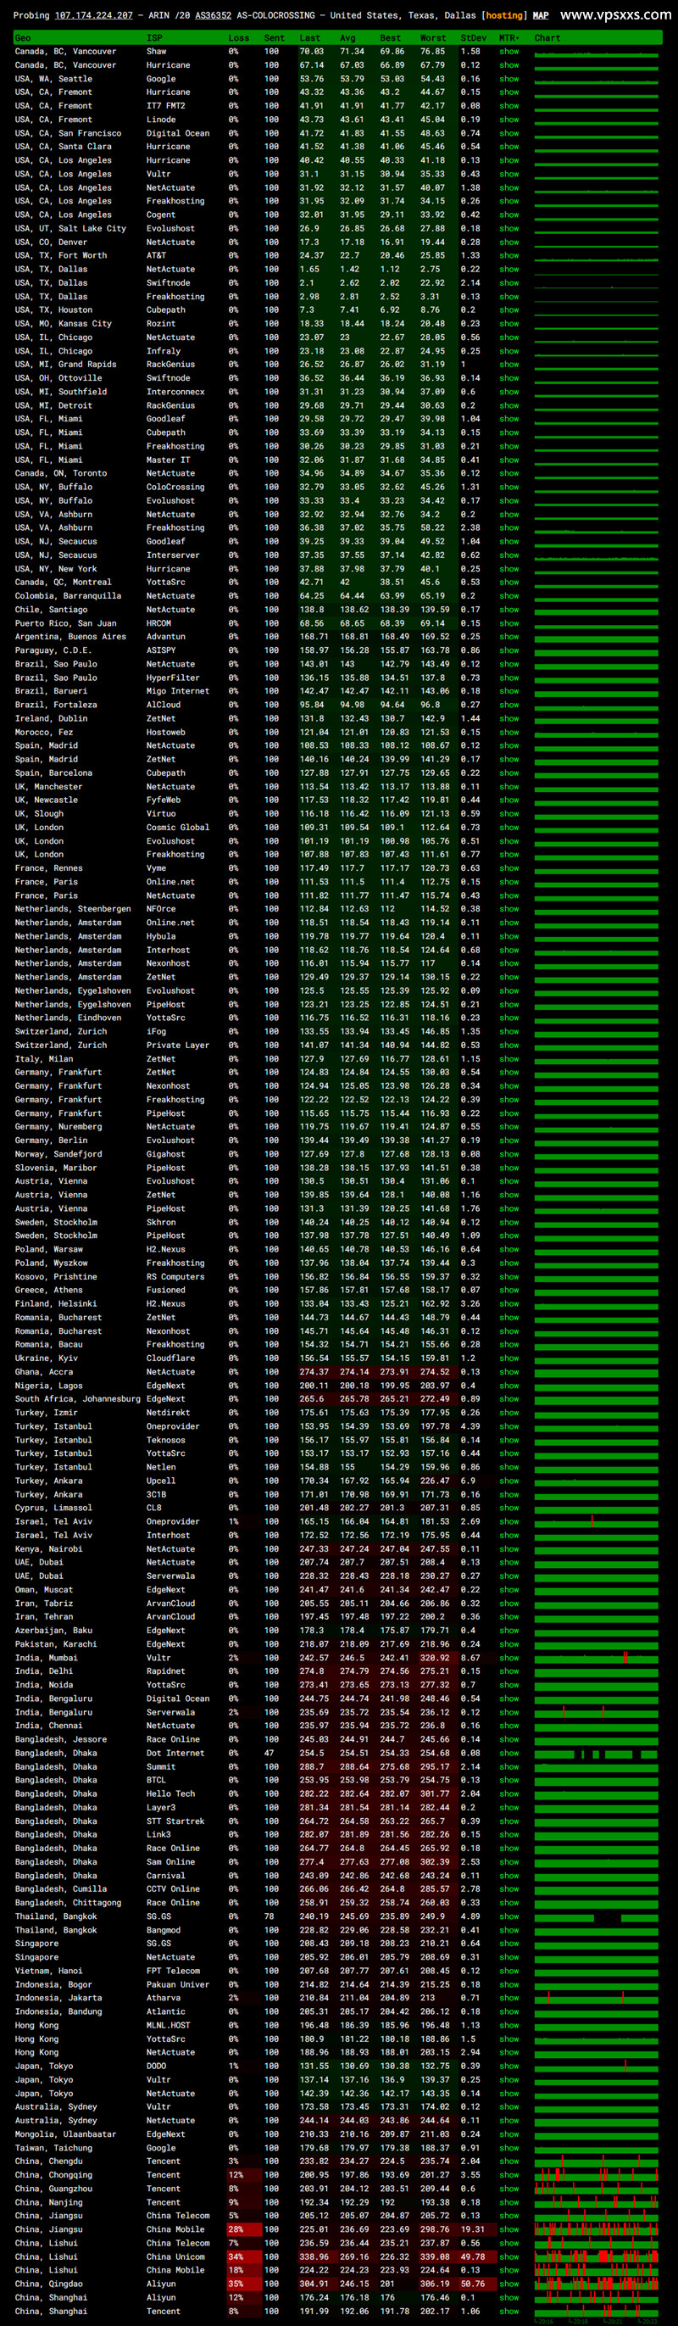Image resolution: width=678 pixels, height=2326 pixels.
Task: Click the Worst column header
Action: [432, 38]
